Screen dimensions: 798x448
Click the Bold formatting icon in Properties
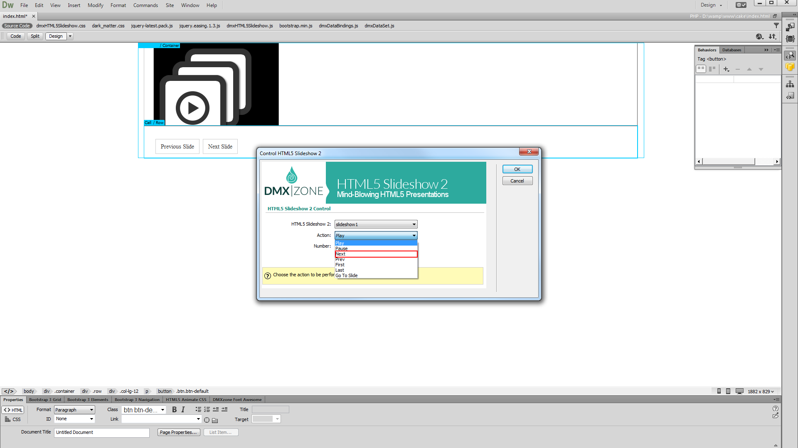click(x=174, y=410)
